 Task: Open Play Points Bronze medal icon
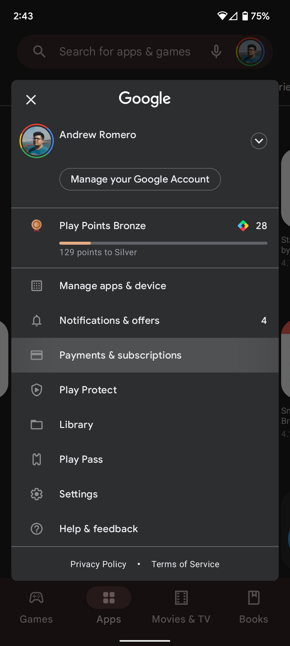pos(37,226)
